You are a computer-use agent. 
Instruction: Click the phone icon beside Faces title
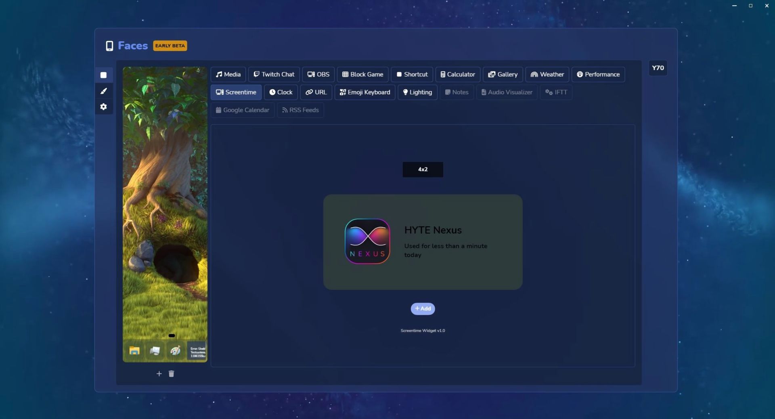109,46
